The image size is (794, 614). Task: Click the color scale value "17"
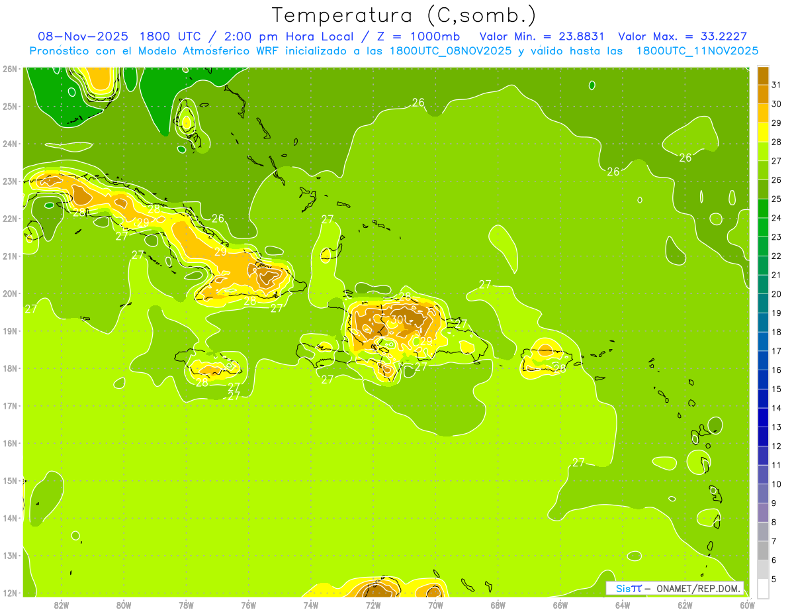[x=777, y=351]
